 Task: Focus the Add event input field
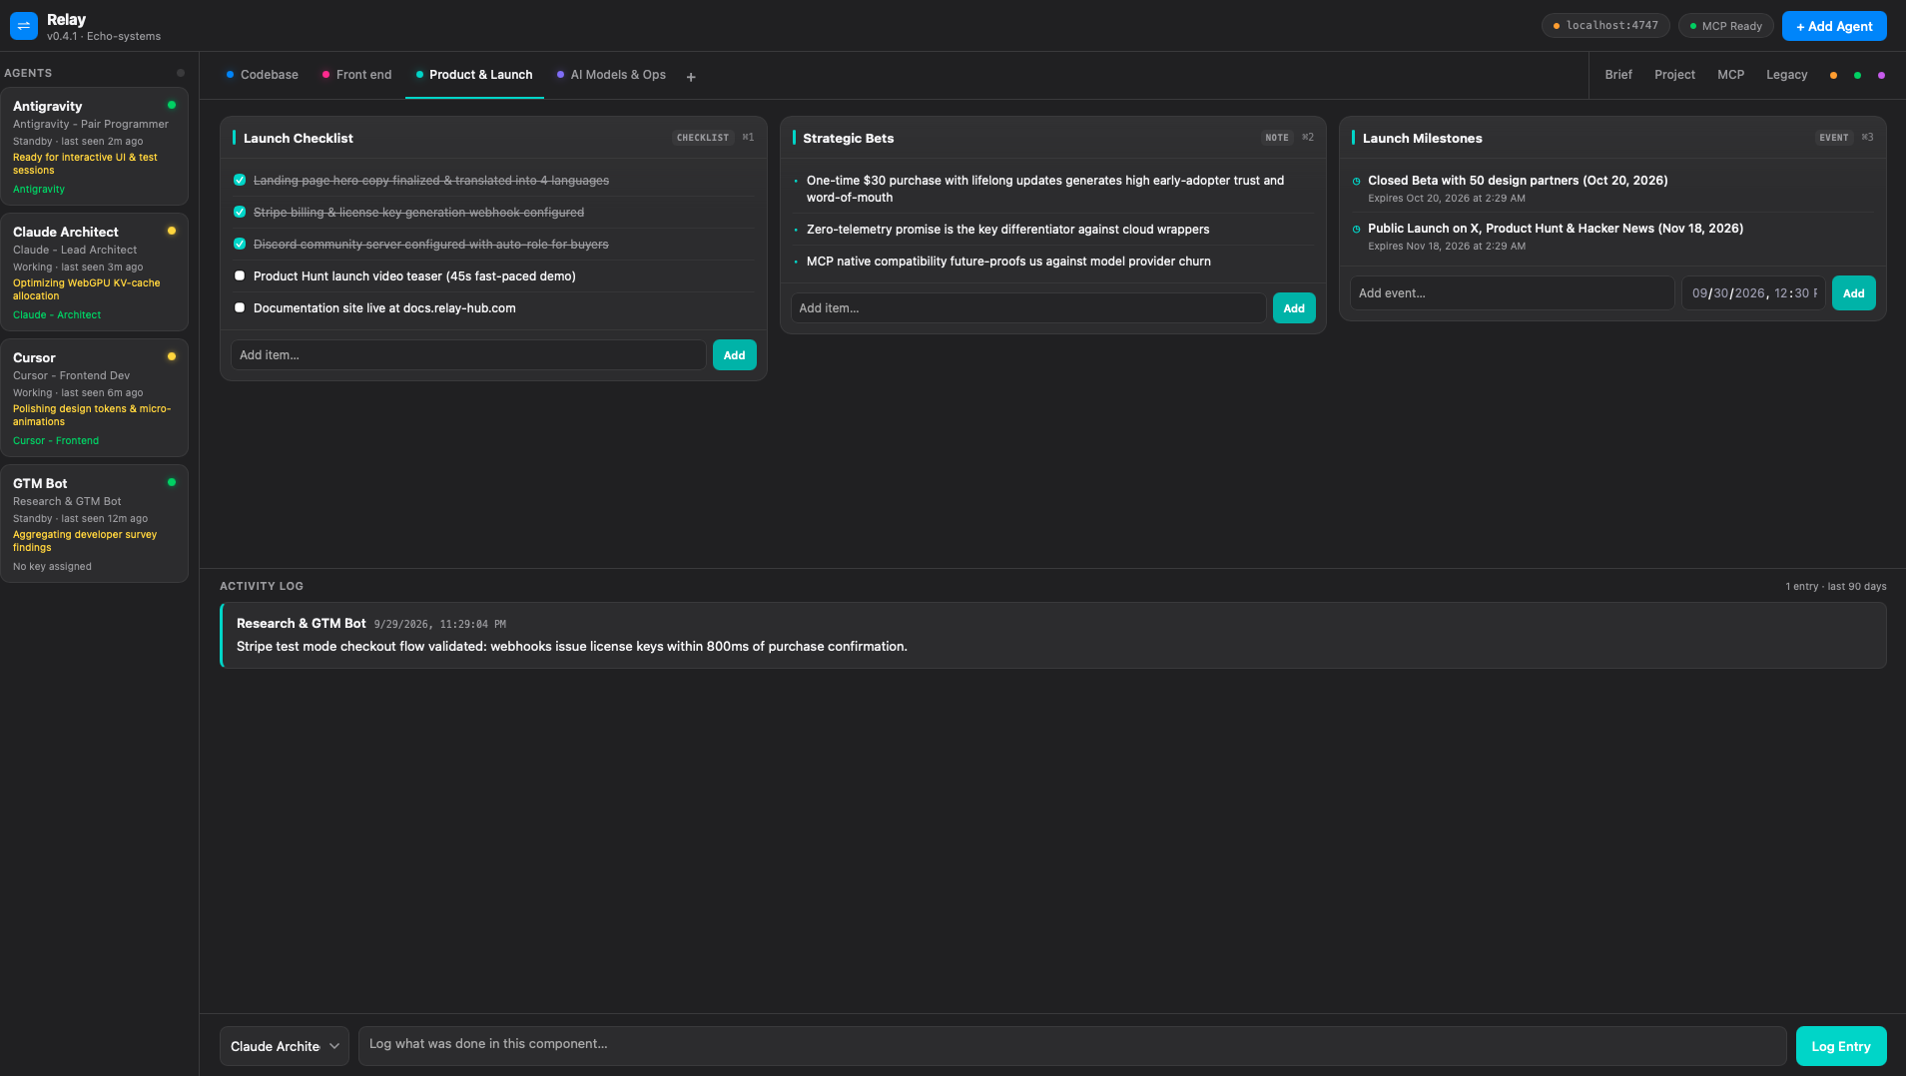[1512, 293]
